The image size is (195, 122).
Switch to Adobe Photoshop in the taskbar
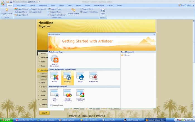pos(133,120)
